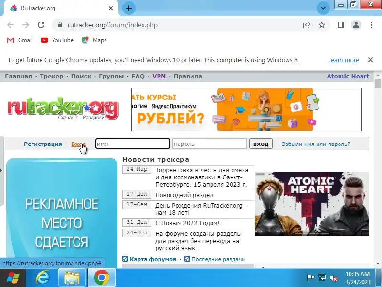The height and width of the screenshot is (287, 382).
Task: Open the Группы menu item
Action: [111, 77]
